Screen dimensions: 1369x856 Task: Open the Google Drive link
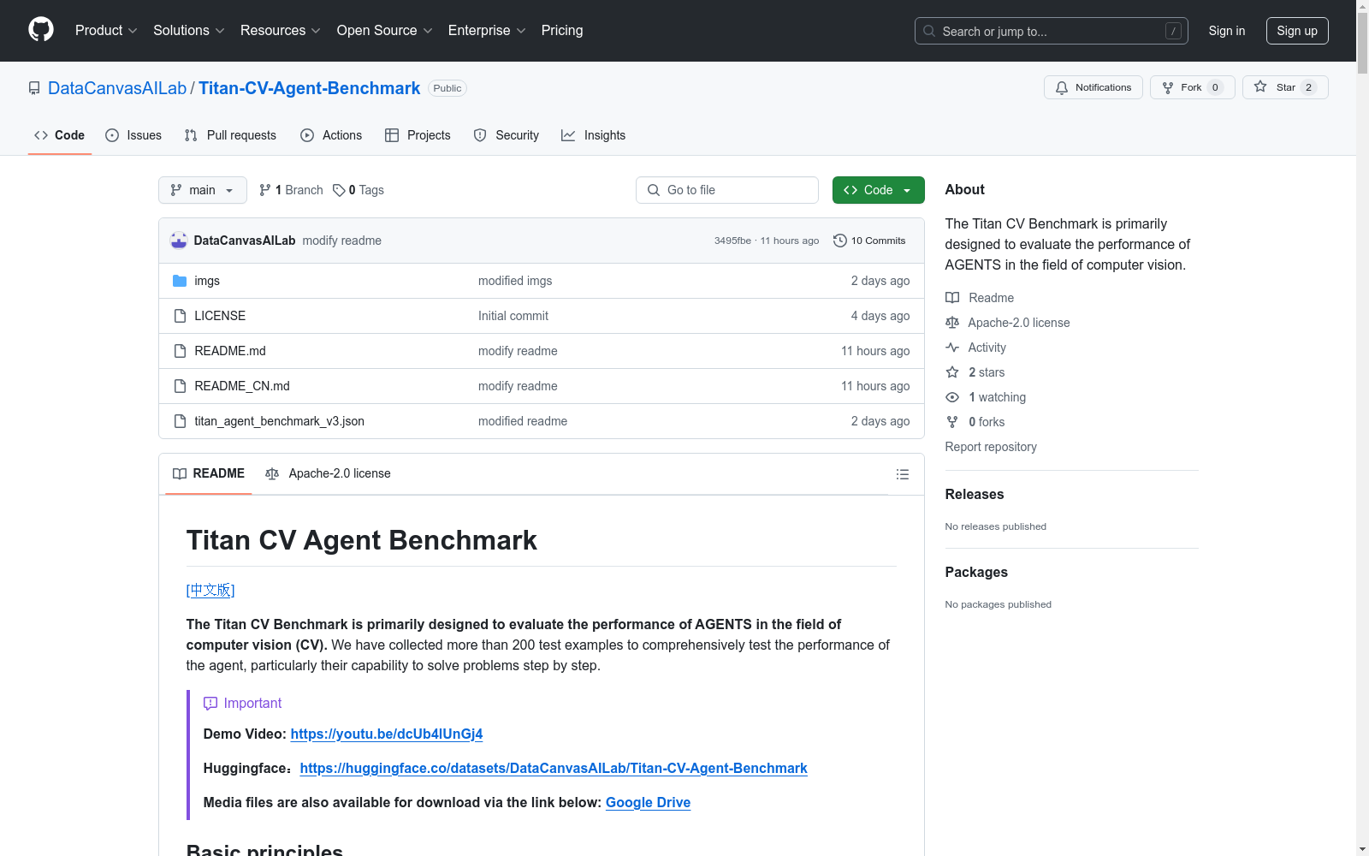click(x=648, y=802)
